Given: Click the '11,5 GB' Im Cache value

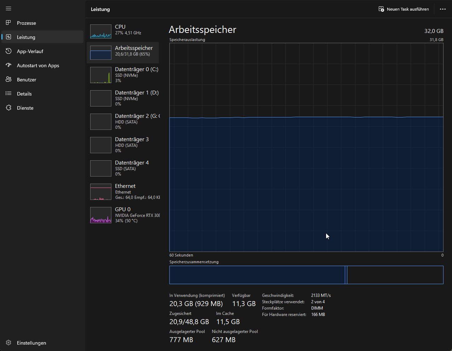Looking at the screenshot, I should (x=228, y=322).
